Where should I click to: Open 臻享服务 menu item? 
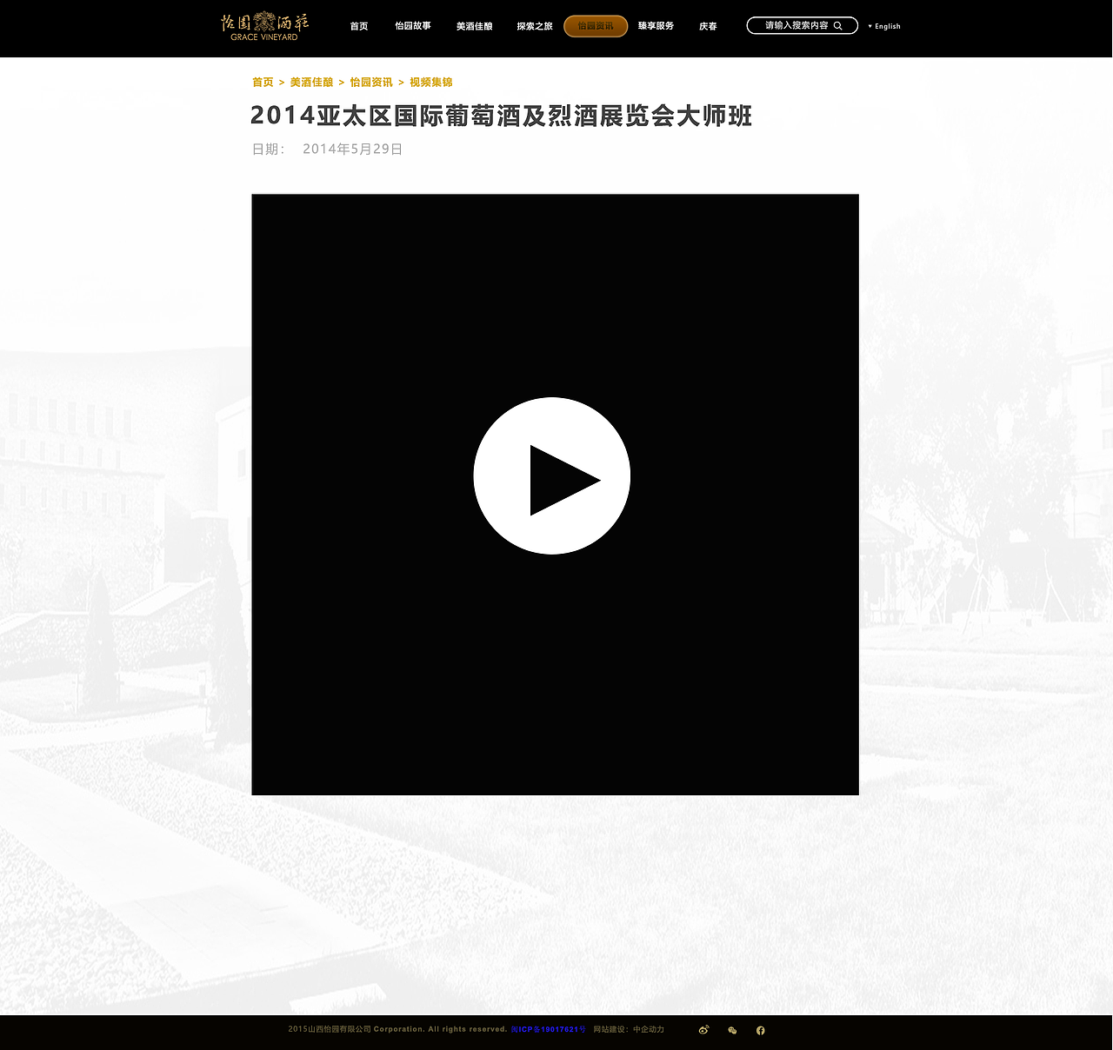656,26
